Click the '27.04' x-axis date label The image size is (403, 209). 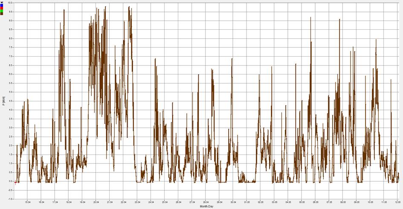tap(192, 202)
